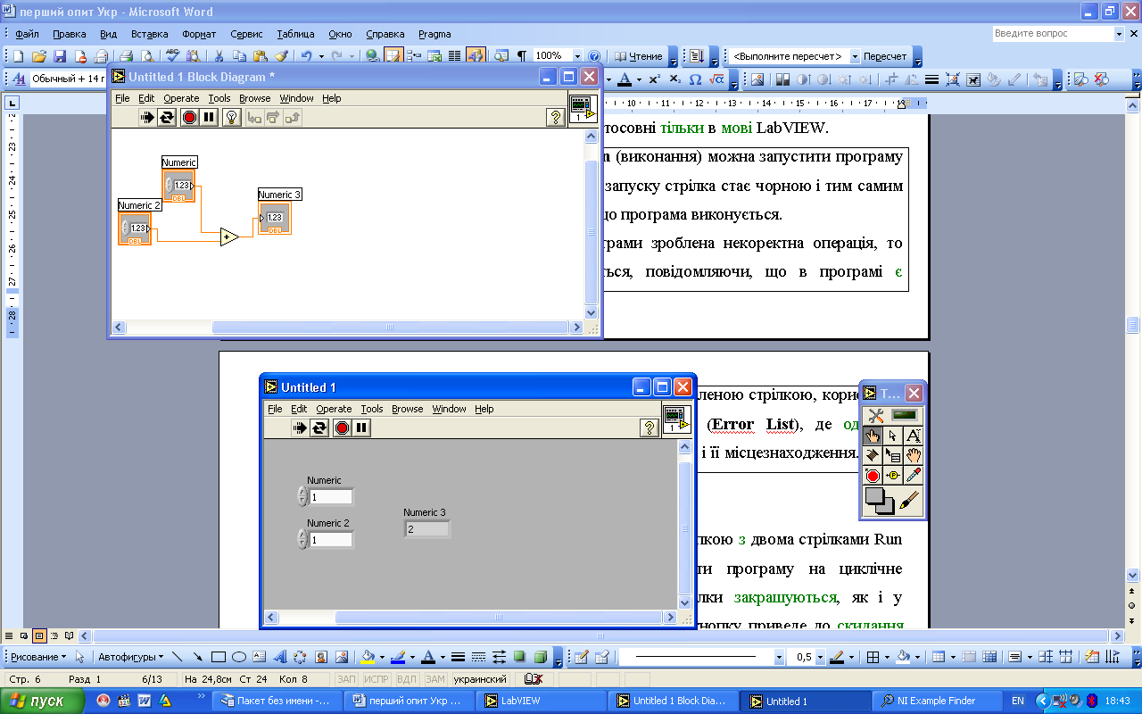This screenshot has height=714, width=1142.
Task: Select the Set Breakpoint tool in Tools palette
Action: (873, 476)
